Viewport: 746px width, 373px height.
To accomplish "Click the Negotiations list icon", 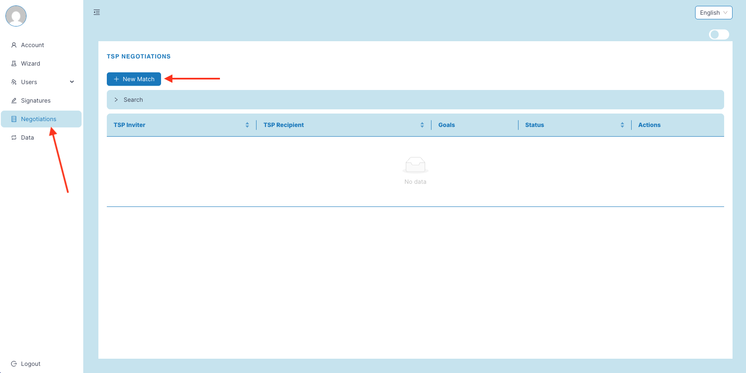I will point(14,119).
